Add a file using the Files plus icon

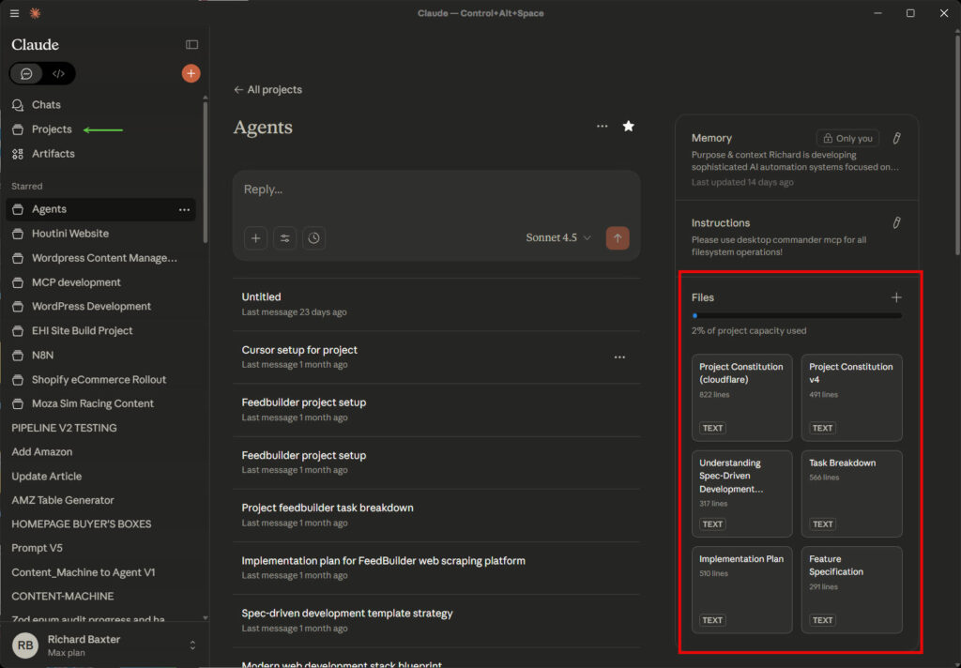(896, 297)
